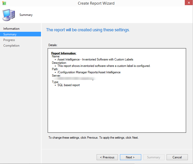193x164 pixels.
Task: Click the blurred server name value
Action: point(75,79)
